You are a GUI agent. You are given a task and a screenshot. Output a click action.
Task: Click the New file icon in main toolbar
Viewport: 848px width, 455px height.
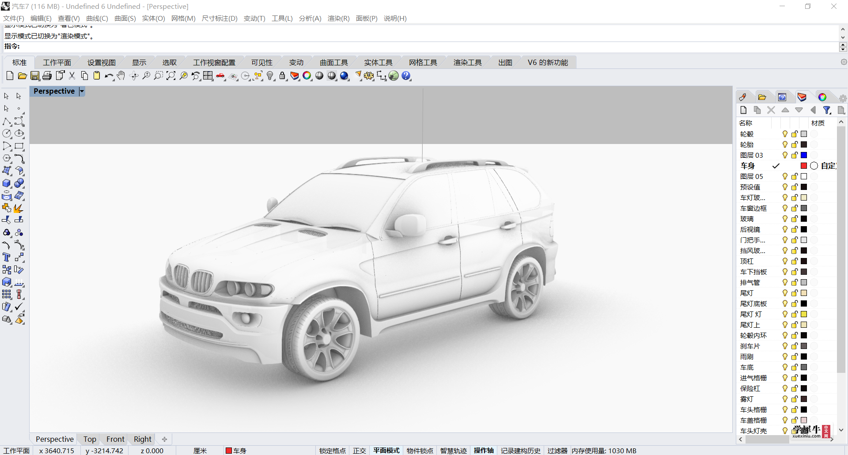coord(10,76)
